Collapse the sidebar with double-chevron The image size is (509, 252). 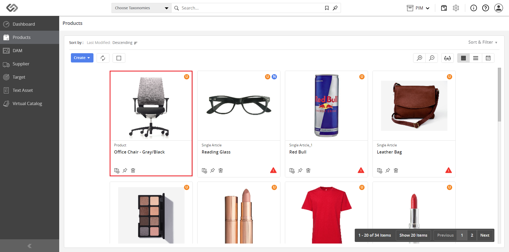point(29,246)
